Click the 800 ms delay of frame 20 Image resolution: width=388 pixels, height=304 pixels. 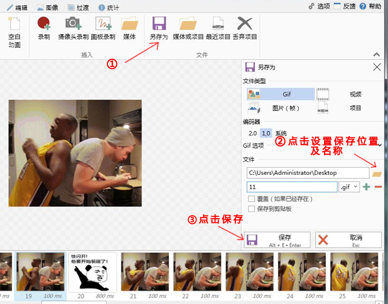(x=105, y=296)
